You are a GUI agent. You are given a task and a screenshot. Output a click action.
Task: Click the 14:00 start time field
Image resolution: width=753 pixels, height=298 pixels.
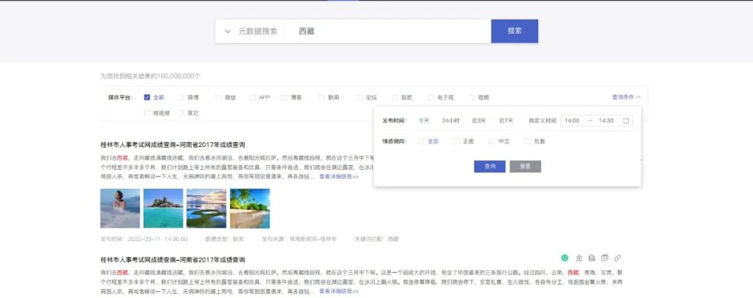pyautogui.click(x=572, y=120)
